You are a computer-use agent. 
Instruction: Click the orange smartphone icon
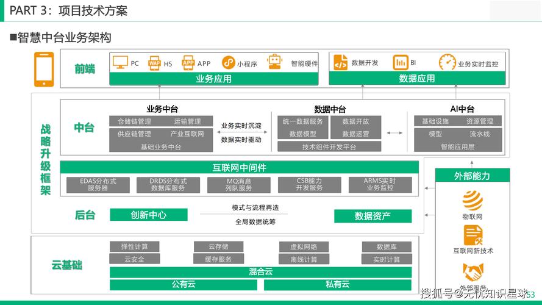point(44,69)
